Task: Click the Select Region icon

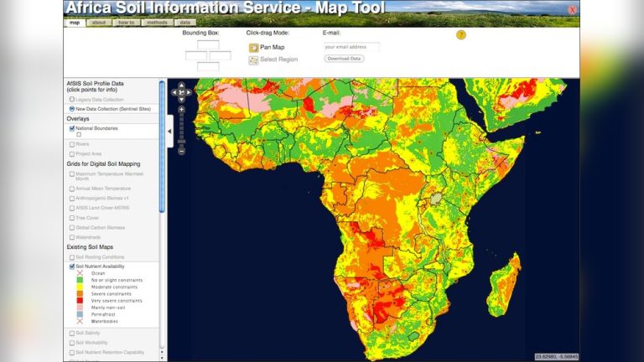Action: (x=253, y=60)
